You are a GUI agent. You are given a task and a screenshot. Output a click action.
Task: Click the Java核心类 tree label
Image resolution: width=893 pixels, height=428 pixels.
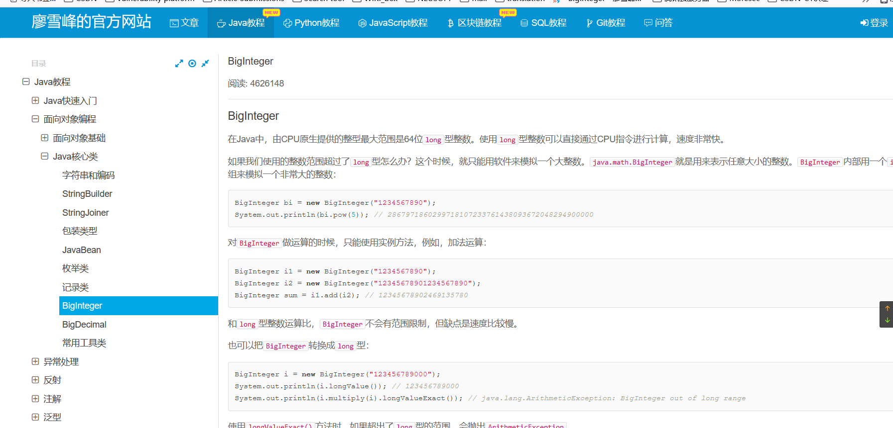point(75,157)
